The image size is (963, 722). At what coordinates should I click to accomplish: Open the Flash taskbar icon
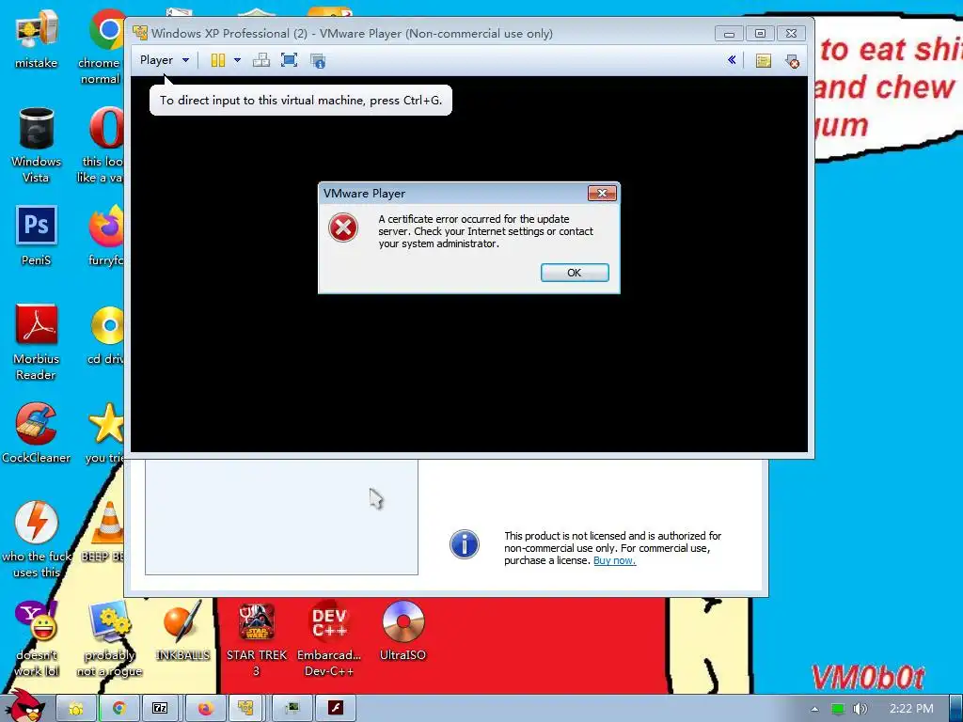[336, 709]
